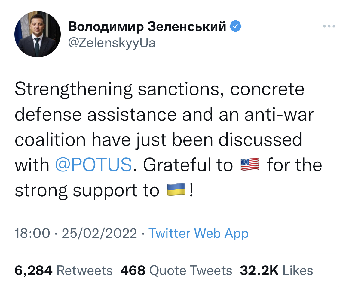Click the "strong support to" text
The width and height of the screenshot is (349, 296).
pyautogui.click(x=87, y=190)
